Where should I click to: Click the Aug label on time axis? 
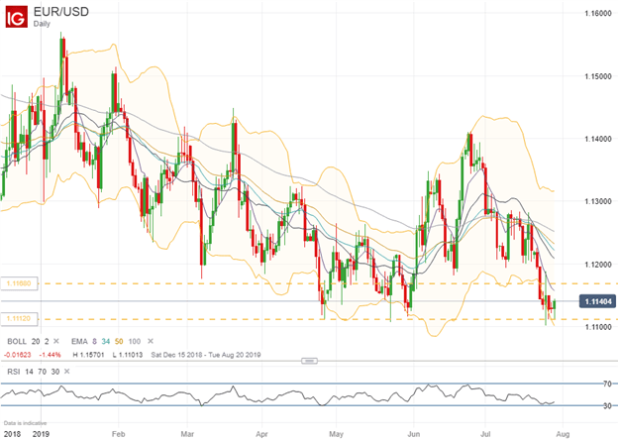[563, 434]
